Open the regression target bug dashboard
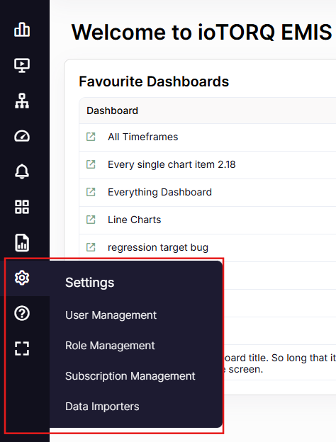Image resolution: width=336 pixels, height=442 pixels. 158,247
